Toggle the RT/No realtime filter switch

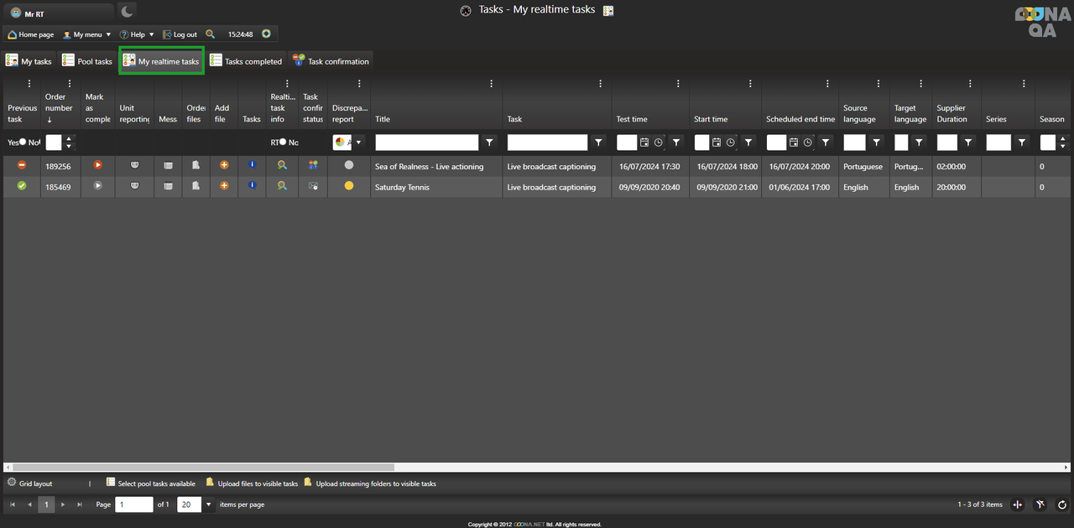click(284, 142)
